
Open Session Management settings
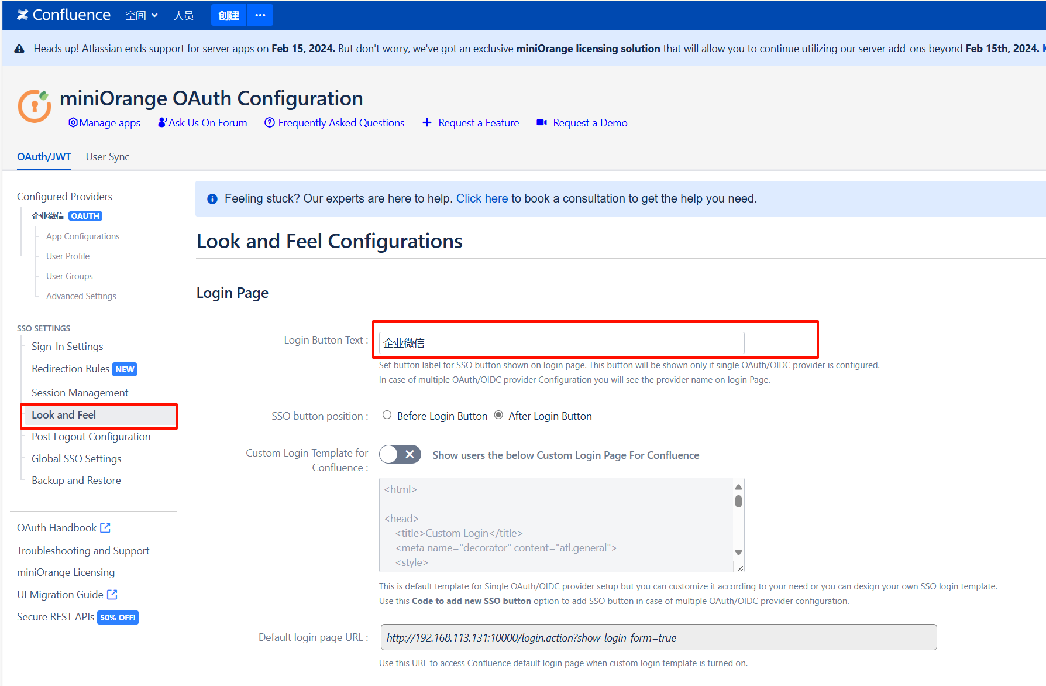[x=80, y=393]
